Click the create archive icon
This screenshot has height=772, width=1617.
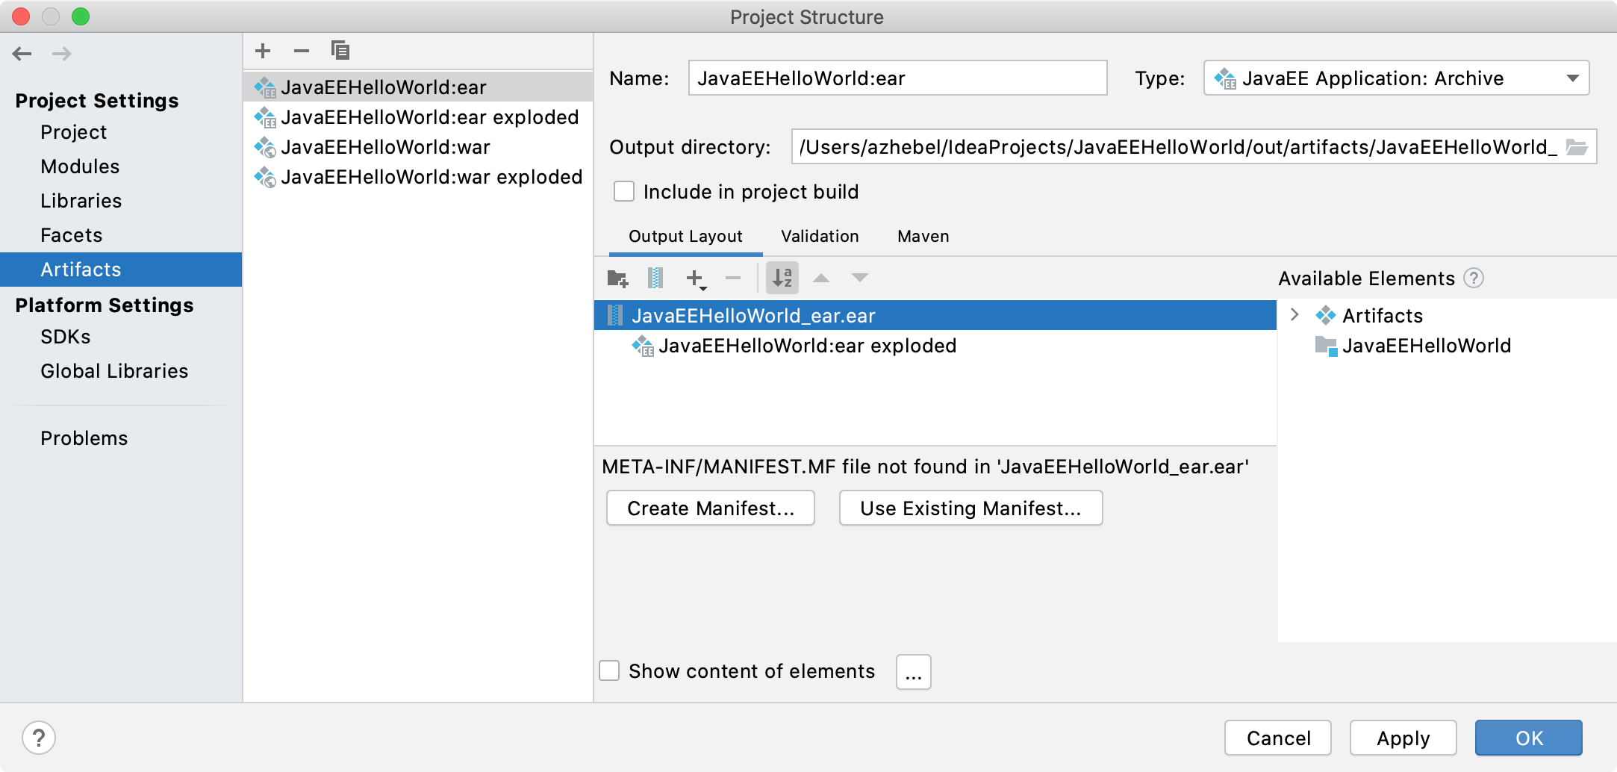(x=655, y=278)
